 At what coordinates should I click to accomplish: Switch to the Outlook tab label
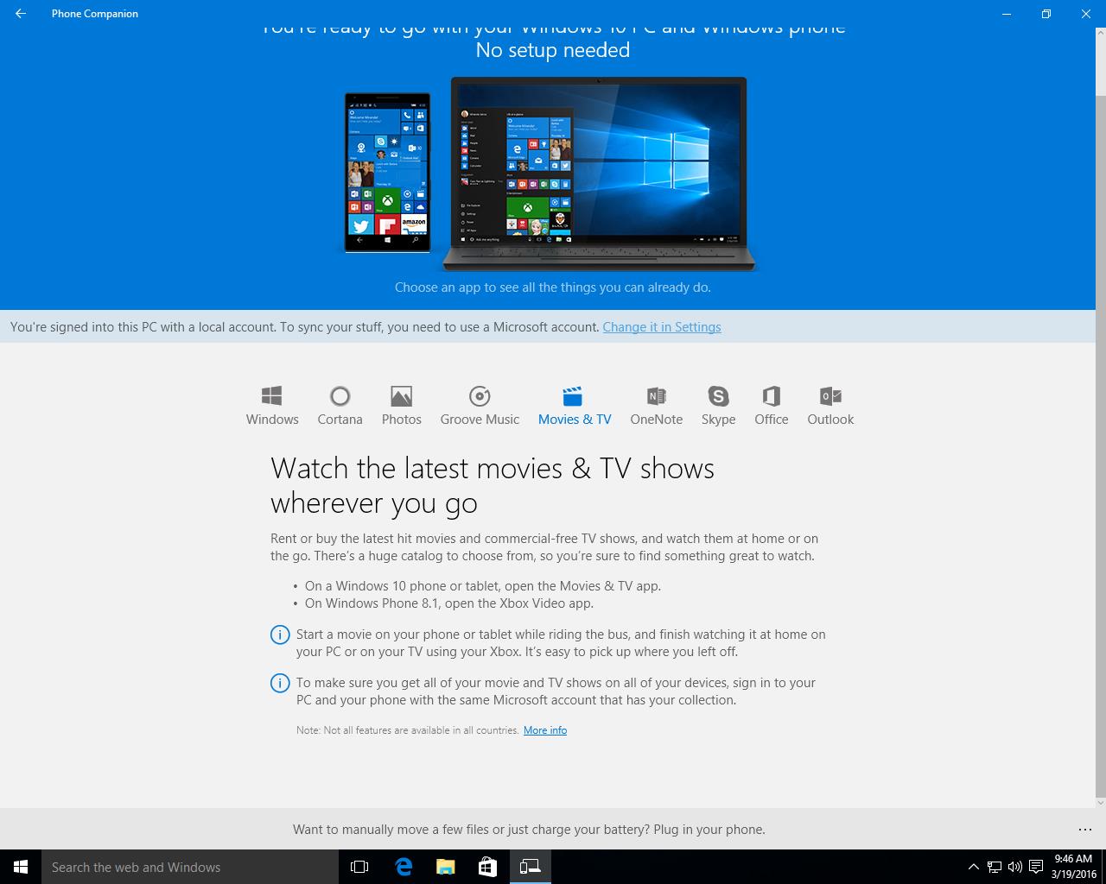(x=830, y=420)
